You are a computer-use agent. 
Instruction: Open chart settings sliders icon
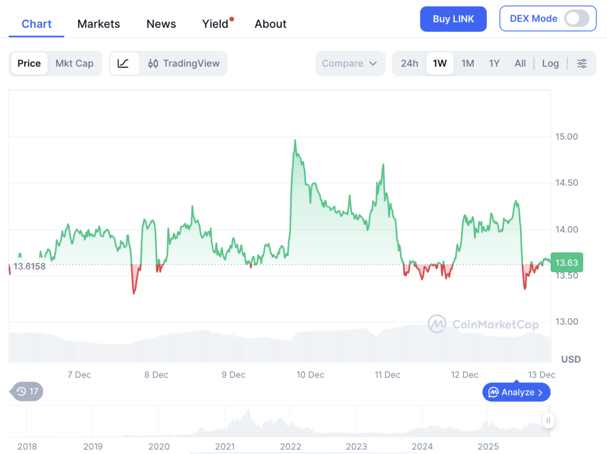point(582,63)
